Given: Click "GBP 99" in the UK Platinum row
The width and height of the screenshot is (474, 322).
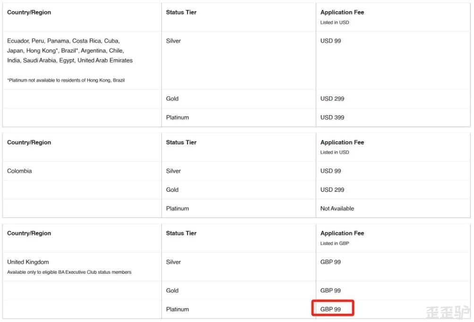Looking at the screenshot, I should tap(330, 309).
